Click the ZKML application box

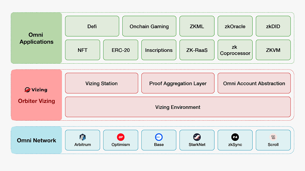coord(197,26)
